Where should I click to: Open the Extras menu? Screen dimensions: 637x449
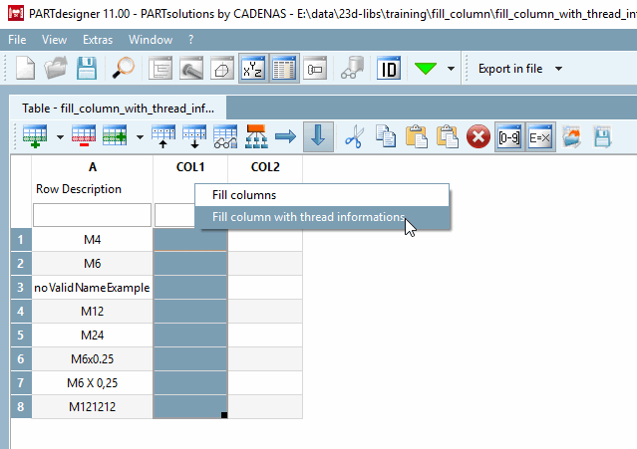click(98, 40)
